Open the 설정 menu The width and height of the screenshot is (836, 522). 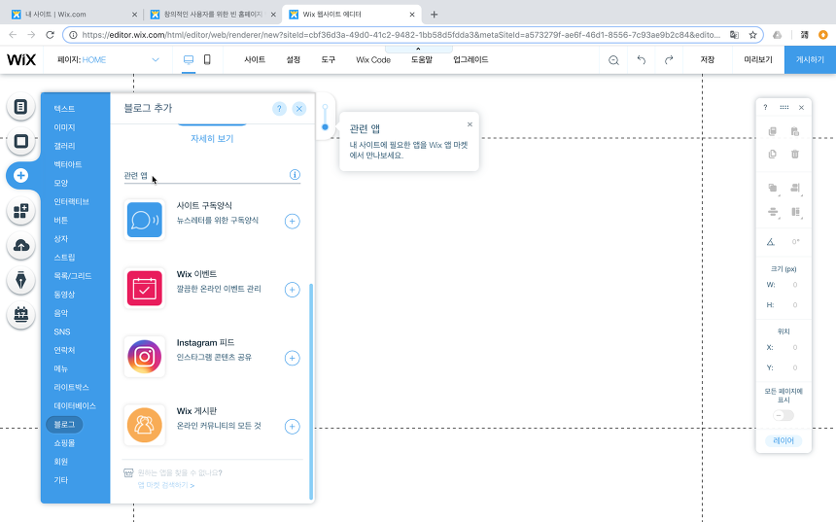294,59
